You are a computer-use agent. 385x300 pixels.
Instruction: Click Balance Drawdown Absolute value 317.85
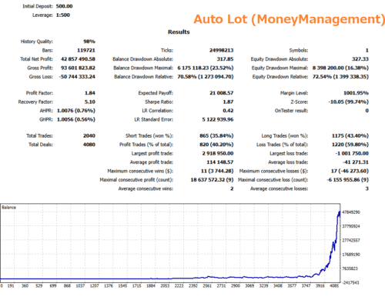(x=225, y=59)
